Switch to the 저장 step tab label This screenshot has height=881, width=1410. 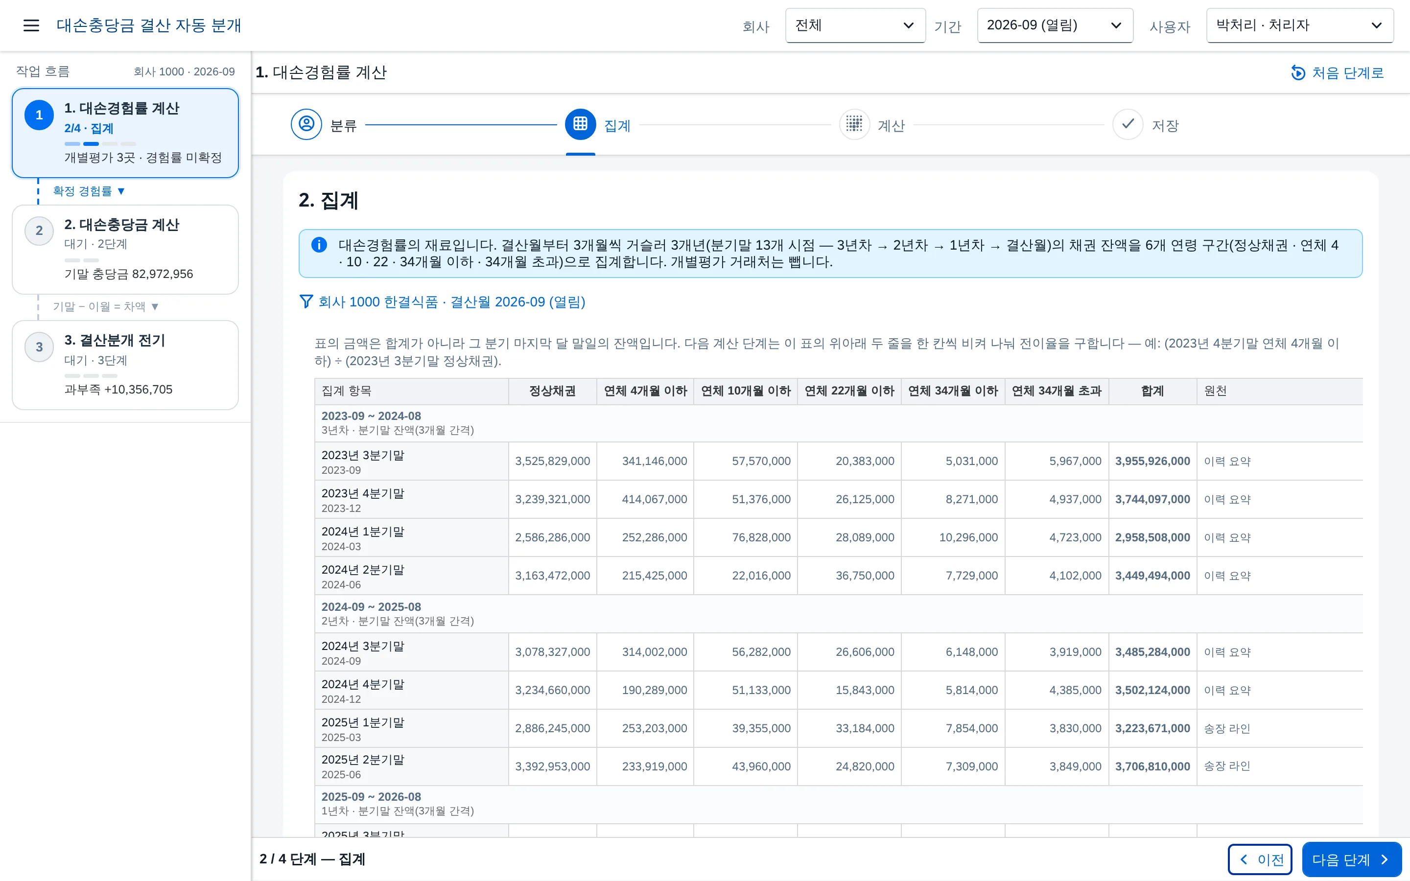tap(1165, 126)
